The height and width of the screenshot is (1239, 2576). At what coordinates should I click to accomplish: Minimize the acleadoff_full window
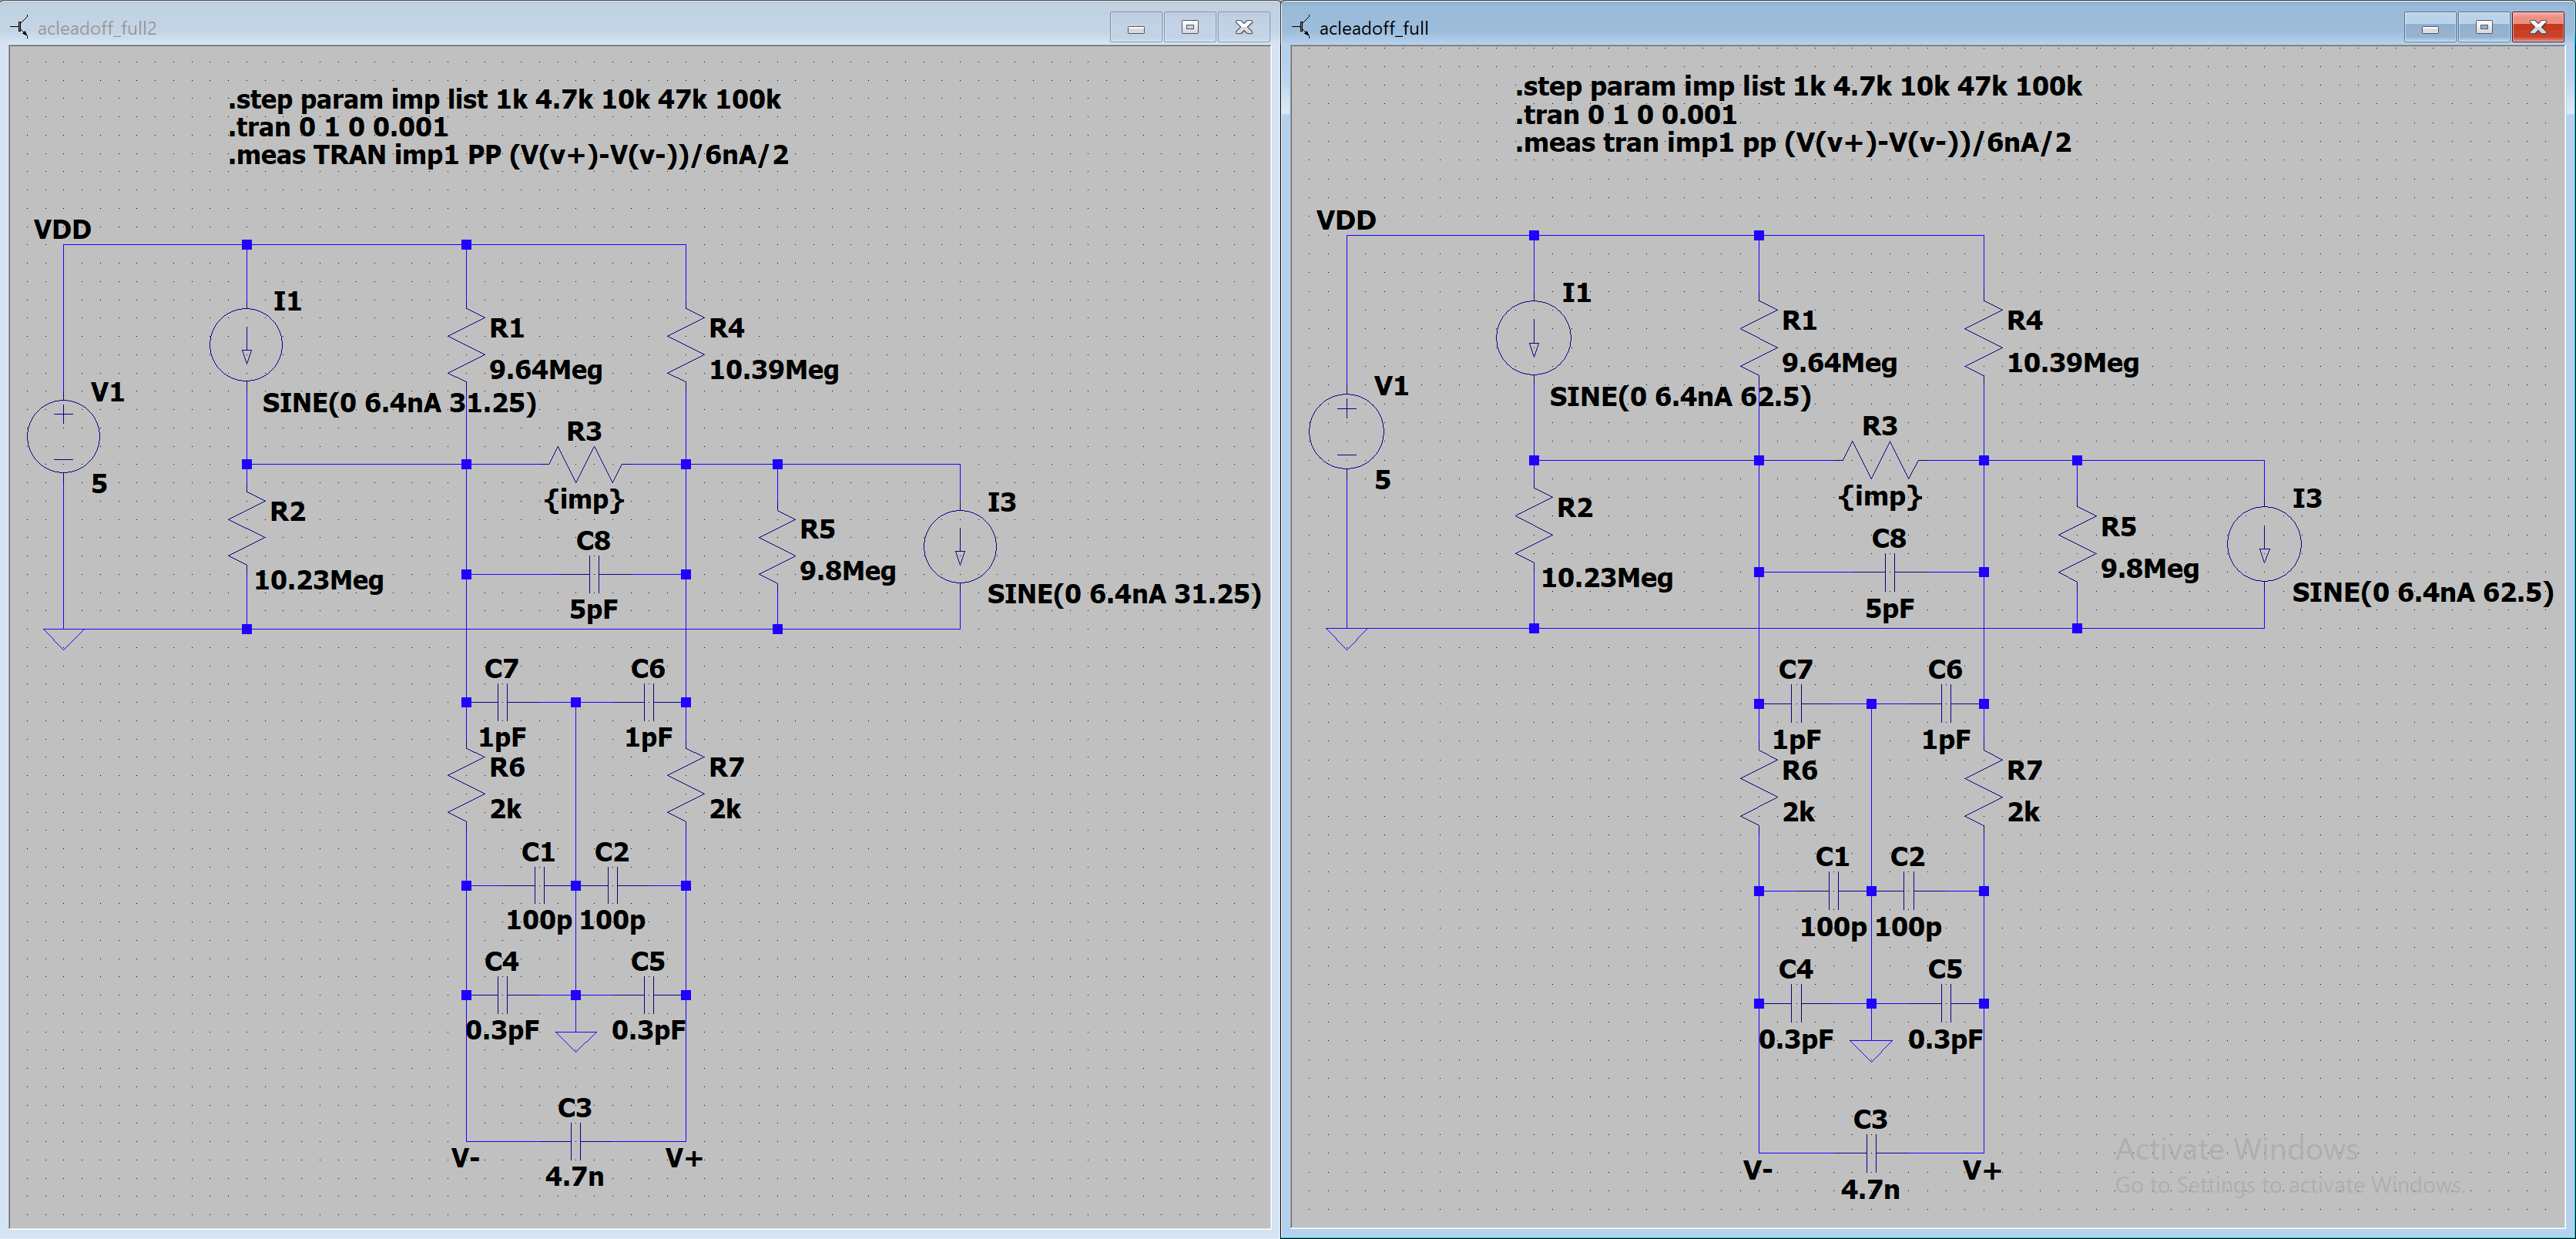tap(2430, 27)
